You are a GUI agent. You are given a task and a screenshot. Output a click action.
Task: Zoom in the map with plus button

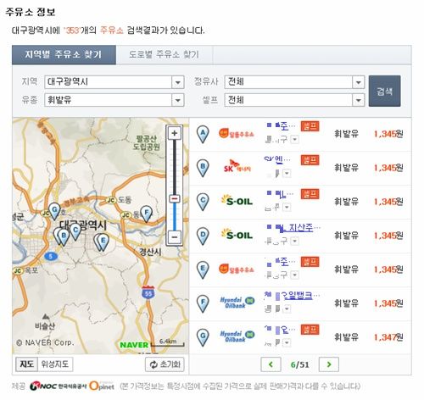[x=175, y=133]
